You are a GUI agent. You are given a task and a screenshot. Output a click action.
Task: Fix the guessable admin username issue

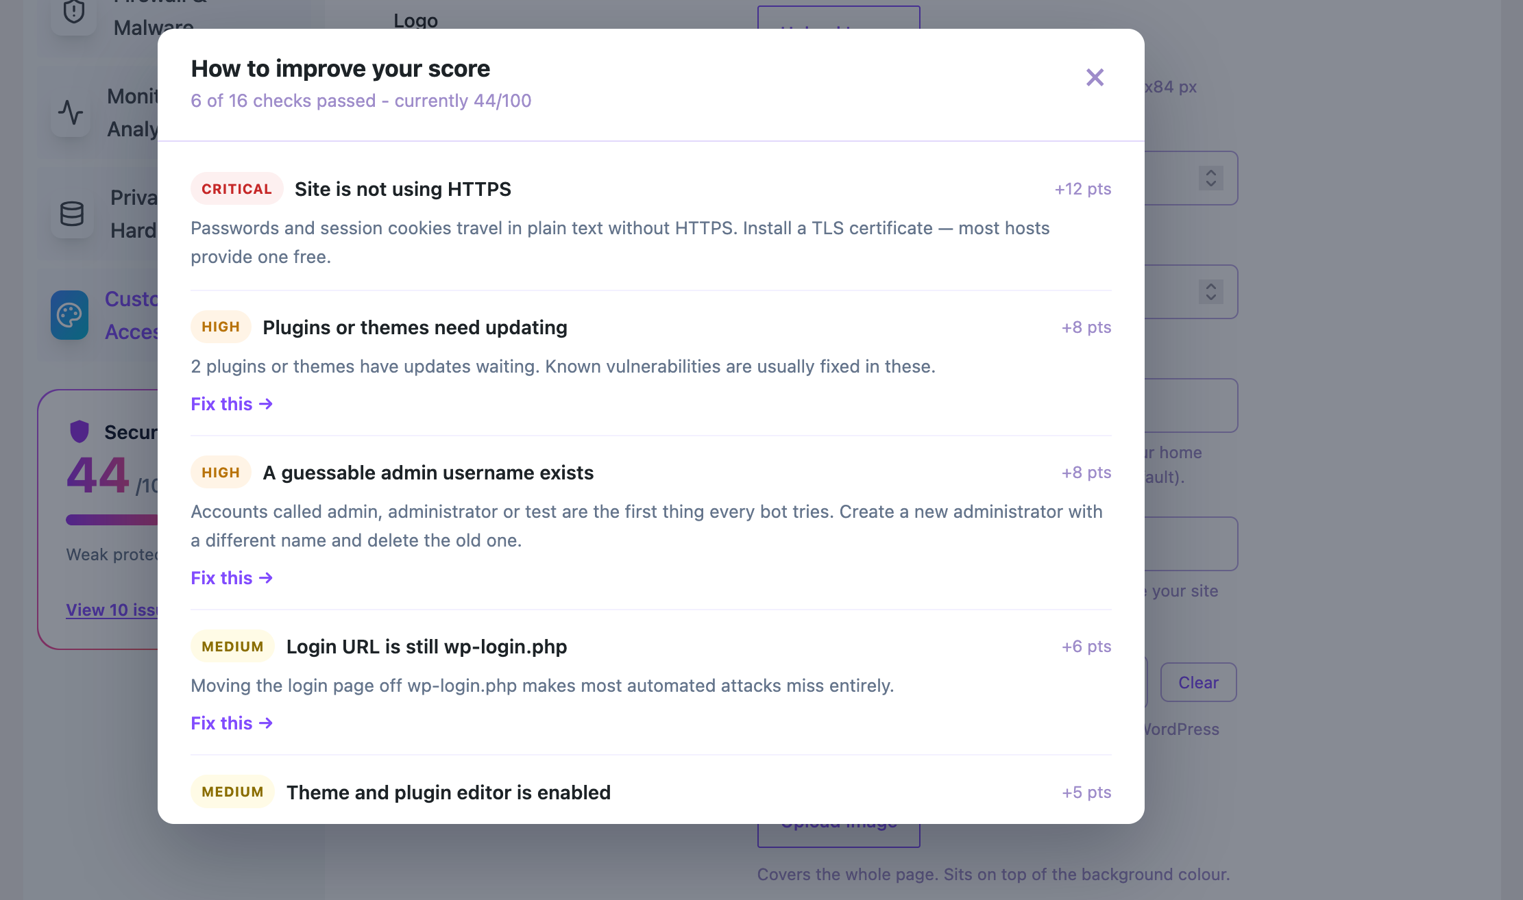tap(232, 578)
